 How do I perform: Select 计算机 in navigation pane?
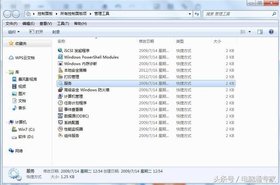(17, 122)
